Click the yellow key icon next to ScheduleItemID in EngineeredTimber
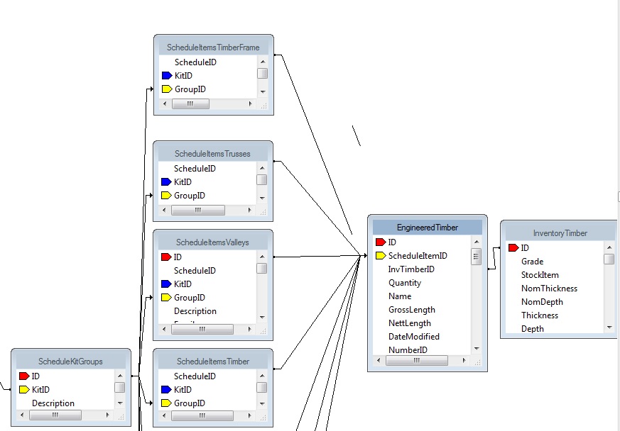Screen dimensions: 620x431 (380, 255)
